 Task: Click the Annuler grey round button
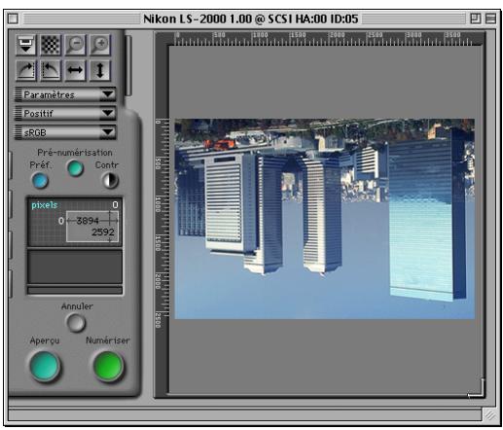pyautogui.click(x=76, y=323)
